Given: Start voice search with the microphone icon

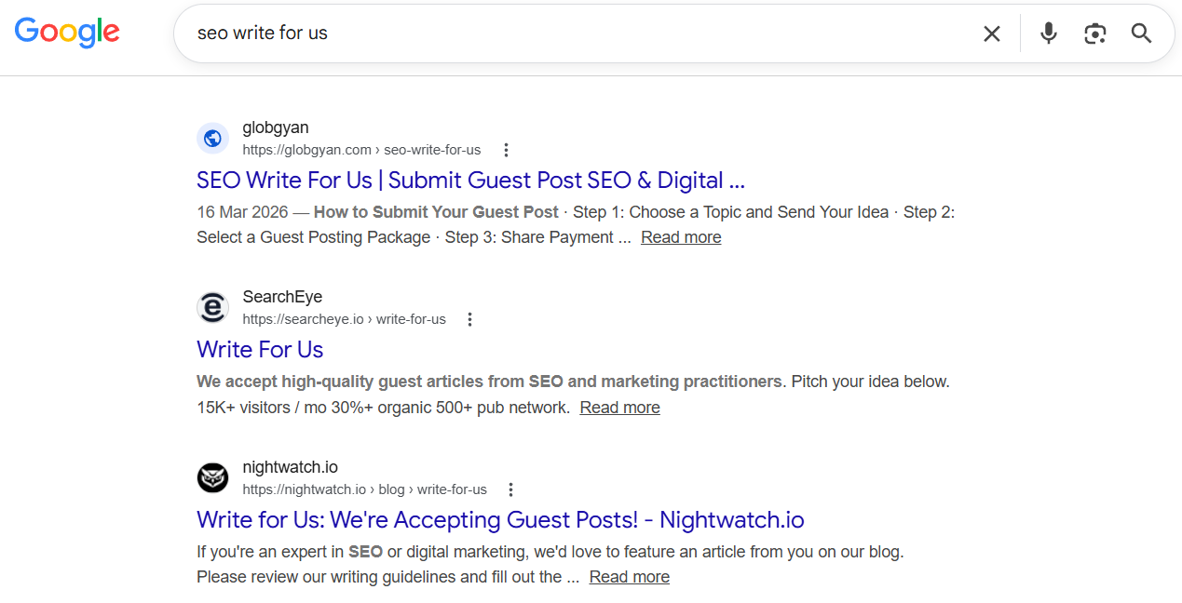Looking at the screenshot, I should [1049, 33].
